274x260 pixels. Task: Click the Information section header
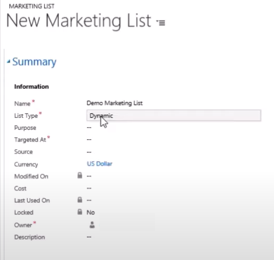click(x=31, y=87)
